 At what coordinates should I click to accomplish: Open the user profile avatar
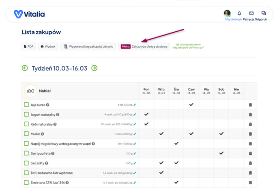227,13
